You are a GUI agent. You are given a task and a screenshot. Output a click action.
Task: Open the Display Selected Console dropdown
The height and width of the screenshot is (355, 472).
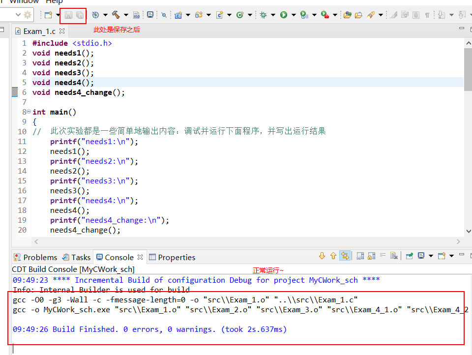coord(431,256)
